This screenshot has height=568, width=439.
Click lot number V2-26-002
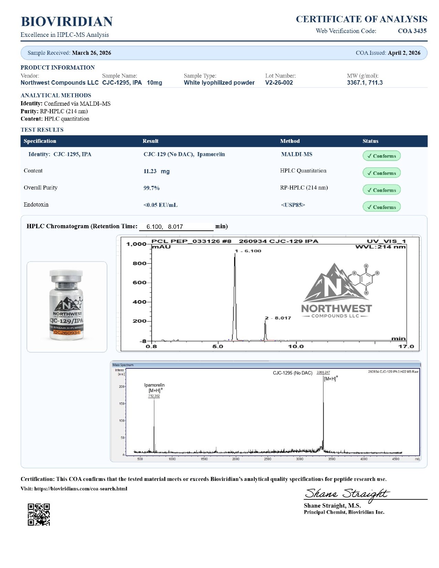click(x=279, y=83)
